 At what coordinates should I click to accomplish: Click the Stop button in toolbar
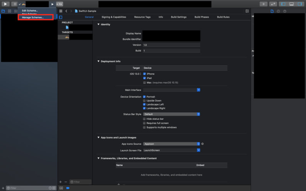coord(14,4)
